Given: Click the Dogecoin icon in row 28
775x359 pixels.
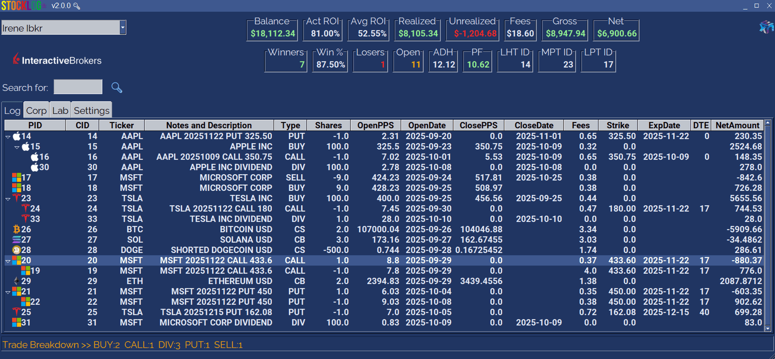Looking at the screenshot, I should point(16,250).
